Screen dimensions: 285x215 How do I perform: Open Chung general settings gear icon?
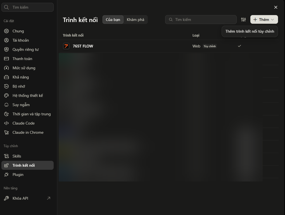(6, 31)
